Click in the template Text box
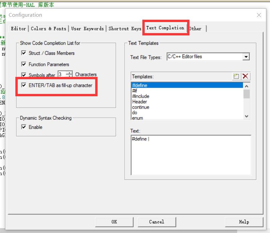This screenshot has height=233, width=270. click(x=191, y=155)
